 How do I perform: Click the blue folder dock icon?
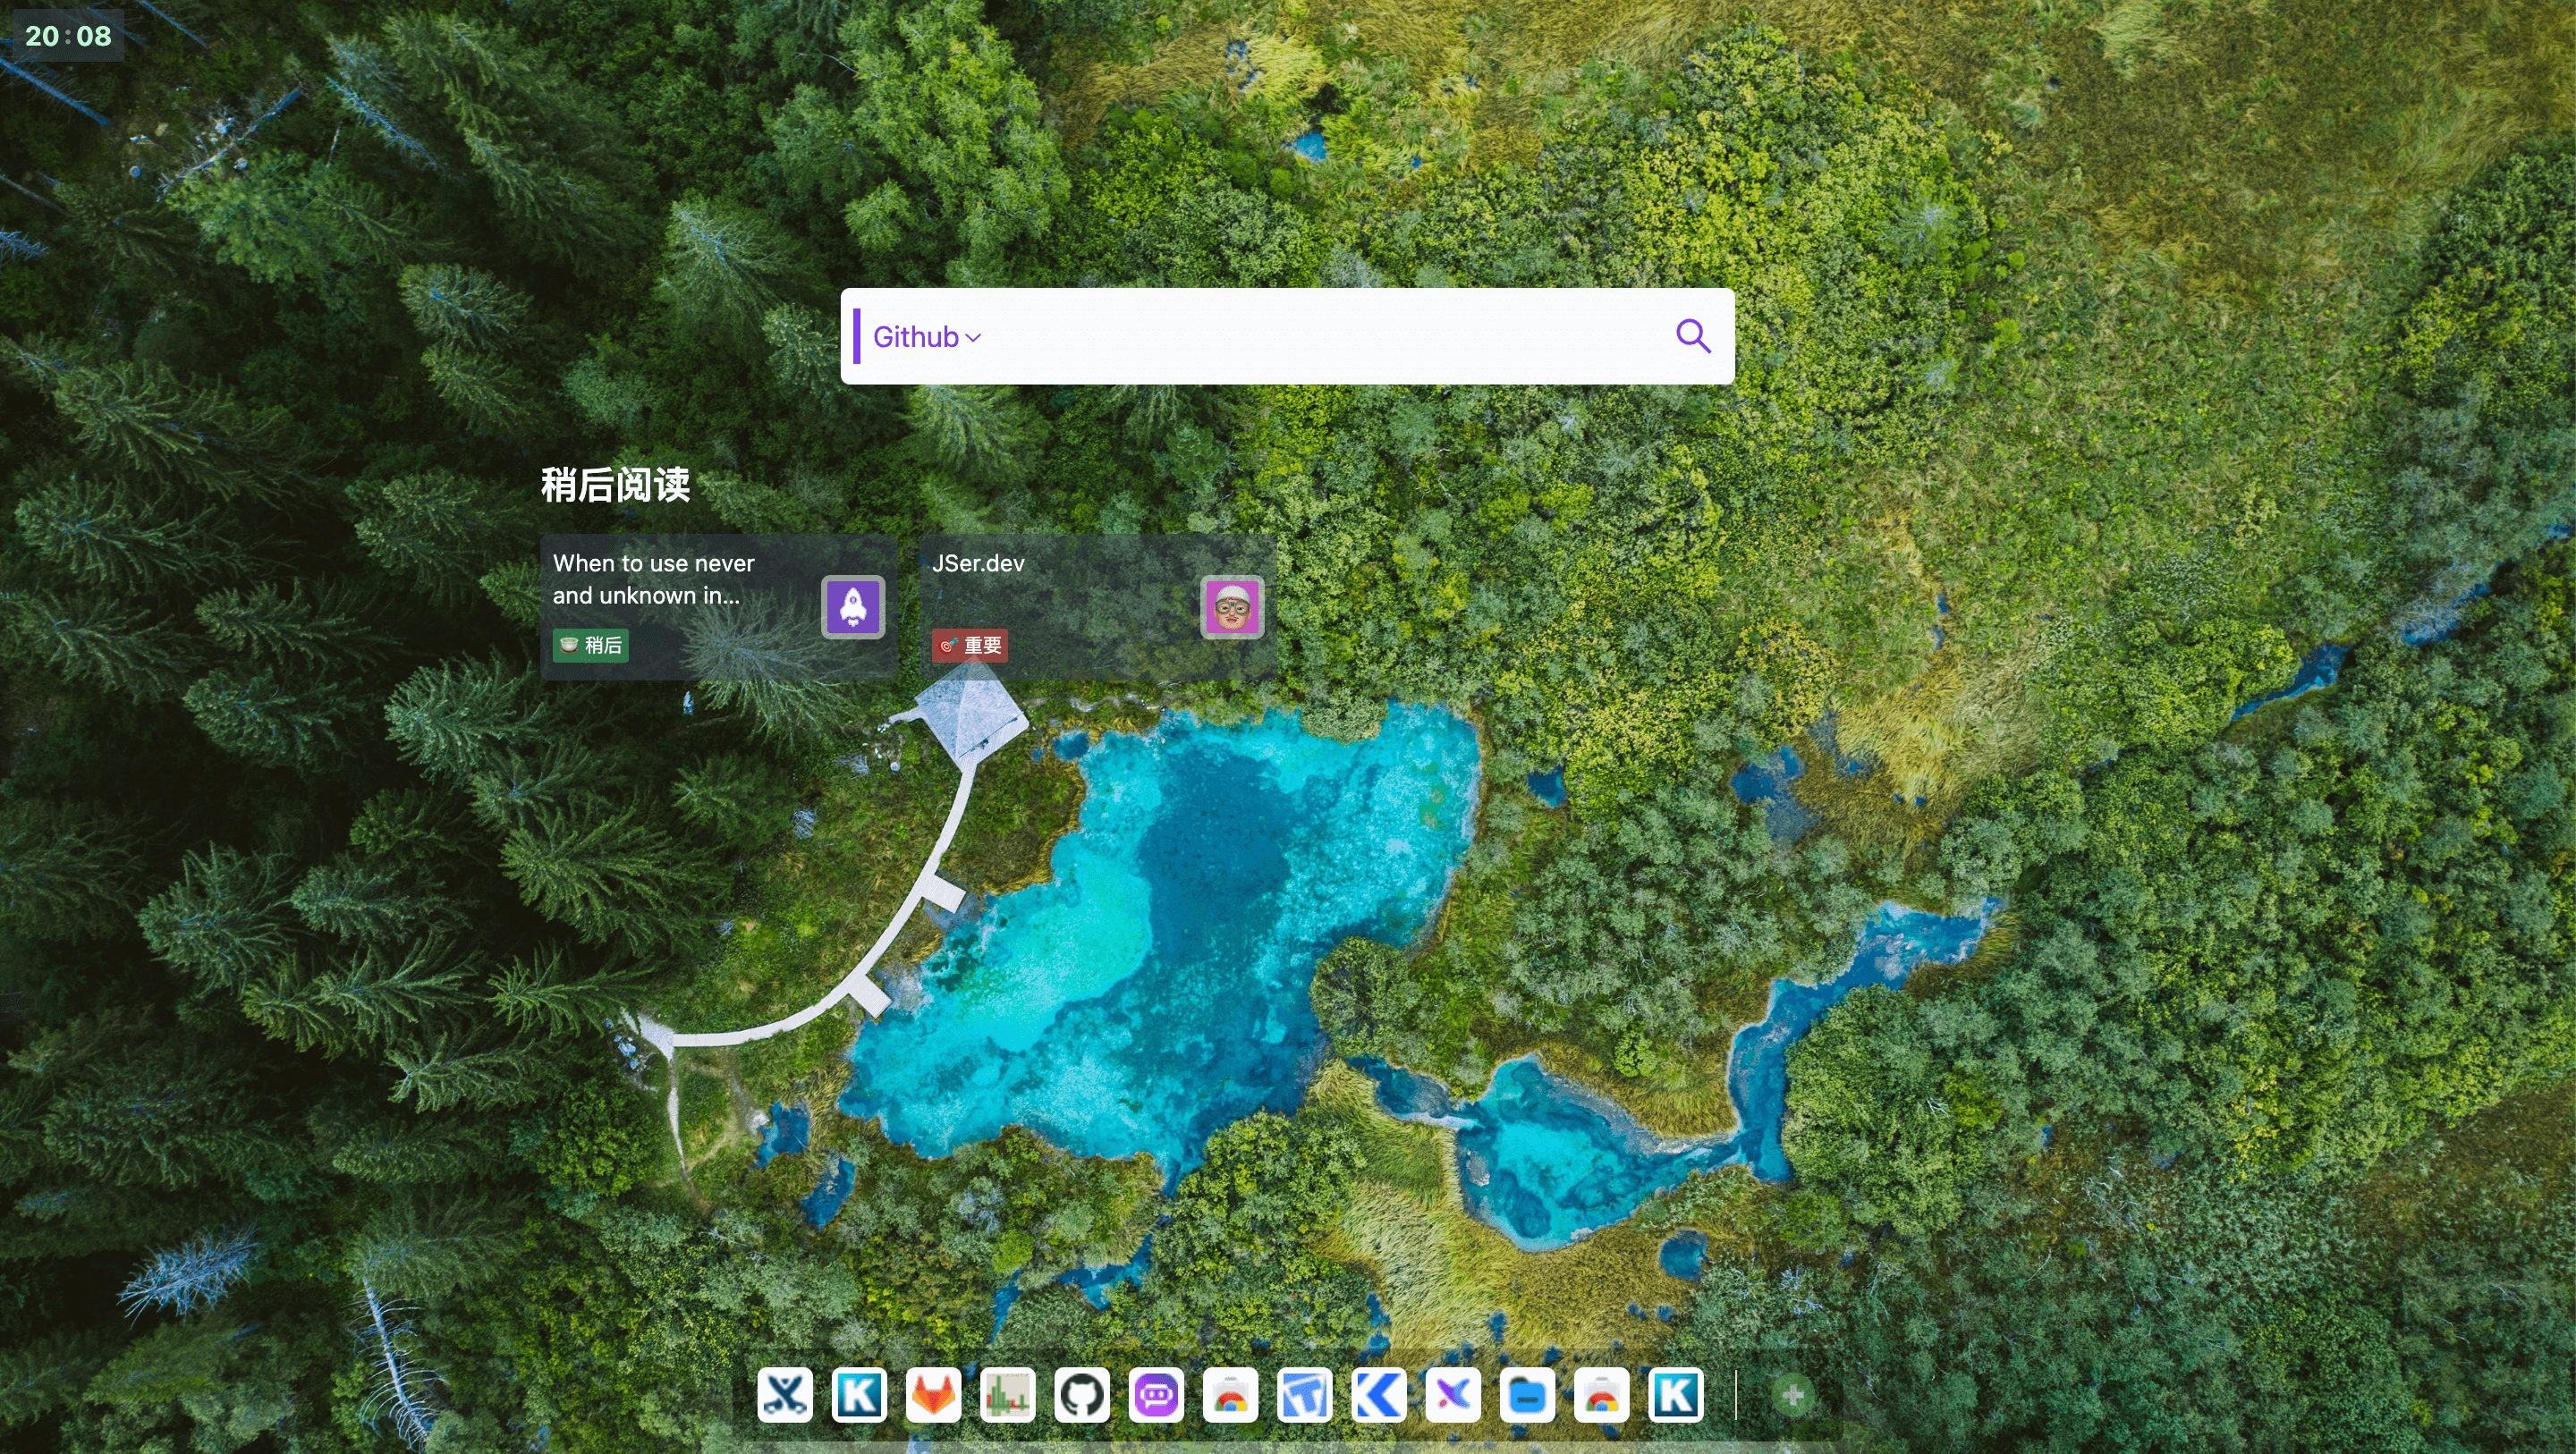(x=1527, y=1395)
